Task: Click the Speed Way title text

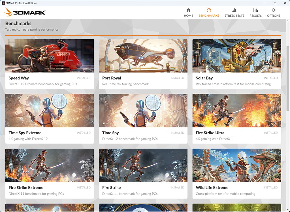Action: coord(19,78)
